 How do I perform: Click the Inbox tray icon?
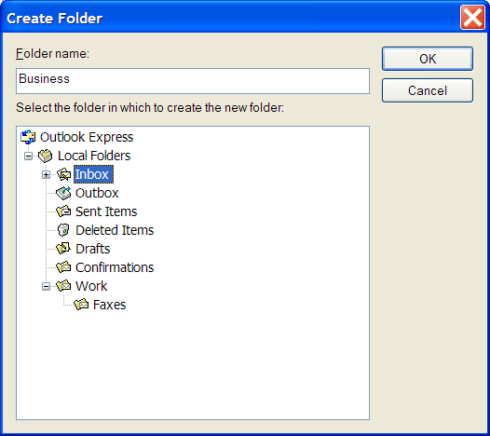63,174
